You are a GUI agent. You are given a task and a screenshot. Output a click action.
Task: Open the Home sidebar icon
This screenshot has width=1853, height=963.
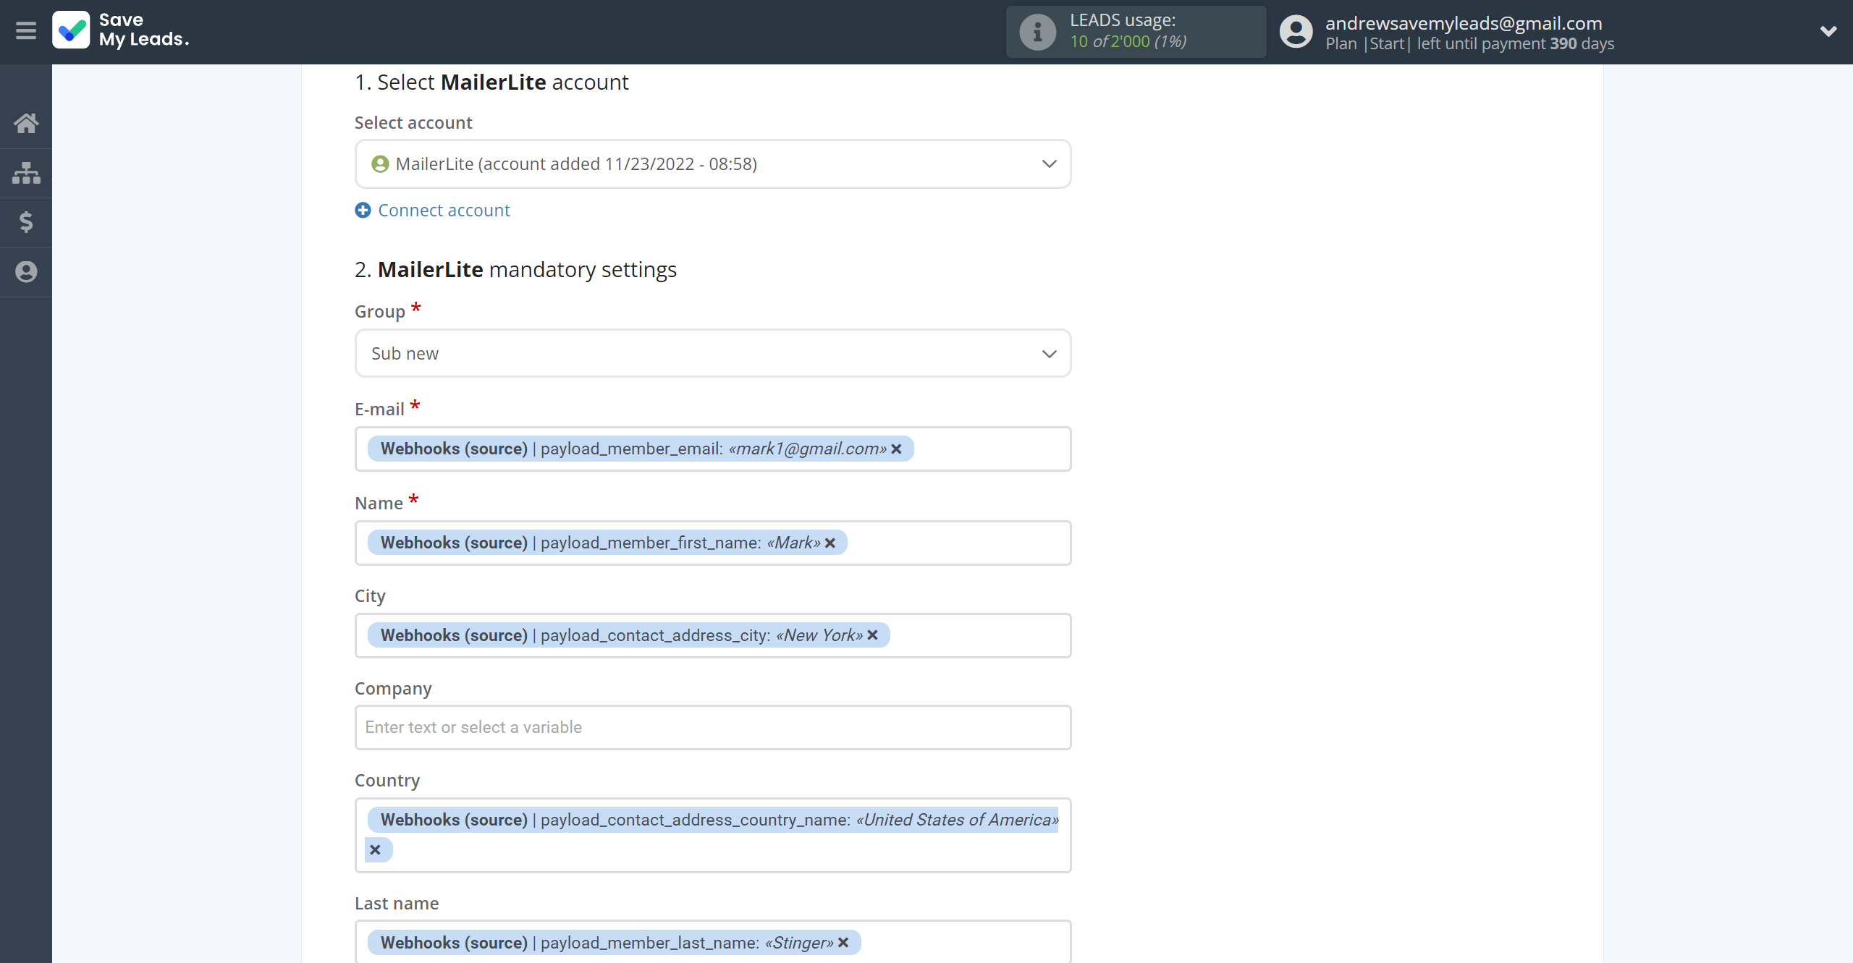click(26, 123)
